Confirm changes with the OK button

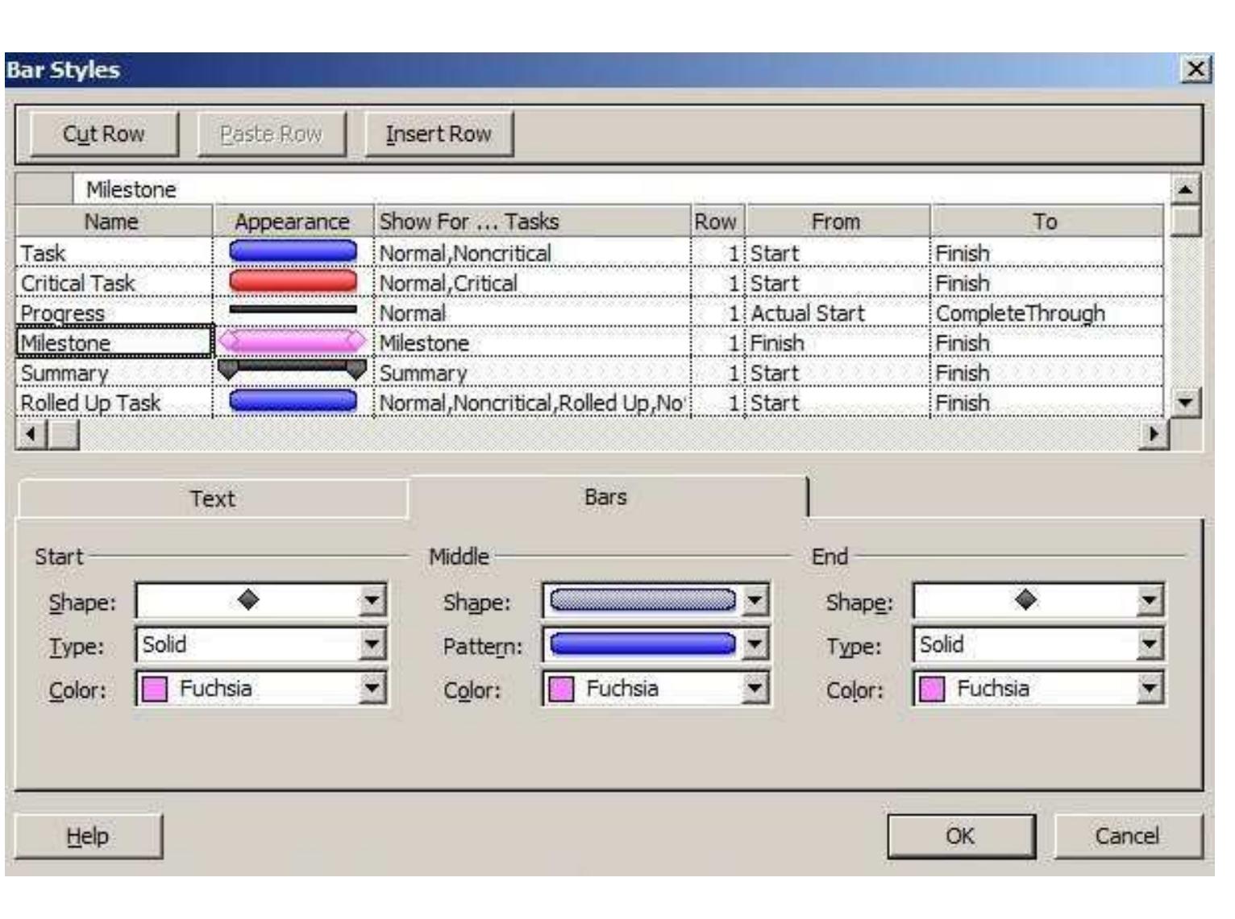(960, 836)
